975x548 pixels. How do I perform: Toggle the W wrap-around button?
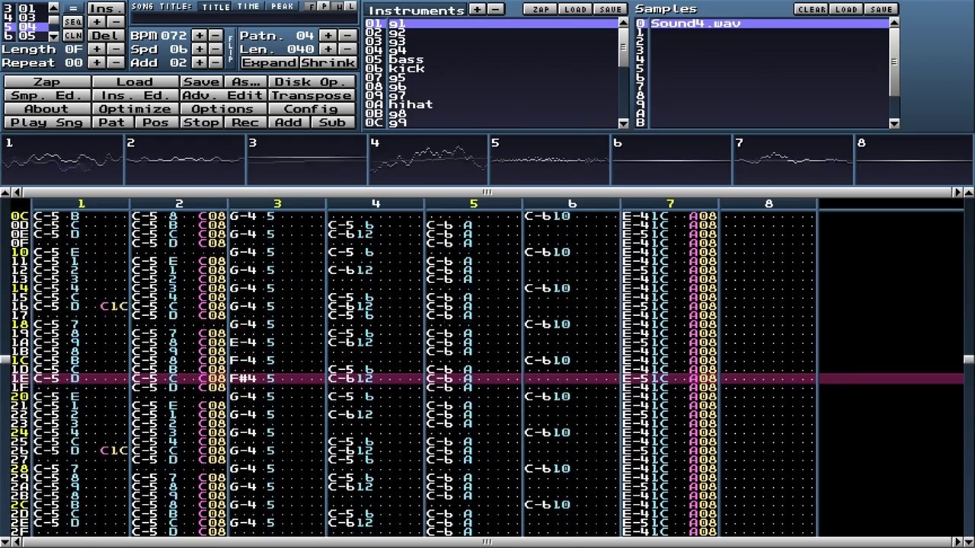(x=337, y=6)
